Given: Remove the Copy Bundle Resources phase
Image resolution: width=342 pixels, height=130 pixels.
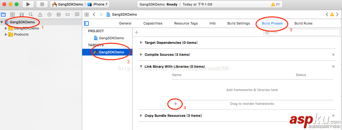Looking at the screenshot, I should coord(333,116).
